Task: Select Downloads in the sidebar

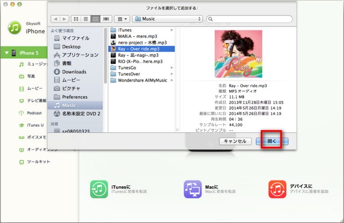Action: [75, 72]
